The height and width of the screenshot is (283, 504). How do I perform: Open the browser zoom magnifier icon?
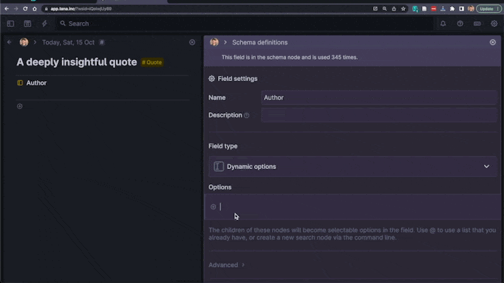[x=384, y=9]
